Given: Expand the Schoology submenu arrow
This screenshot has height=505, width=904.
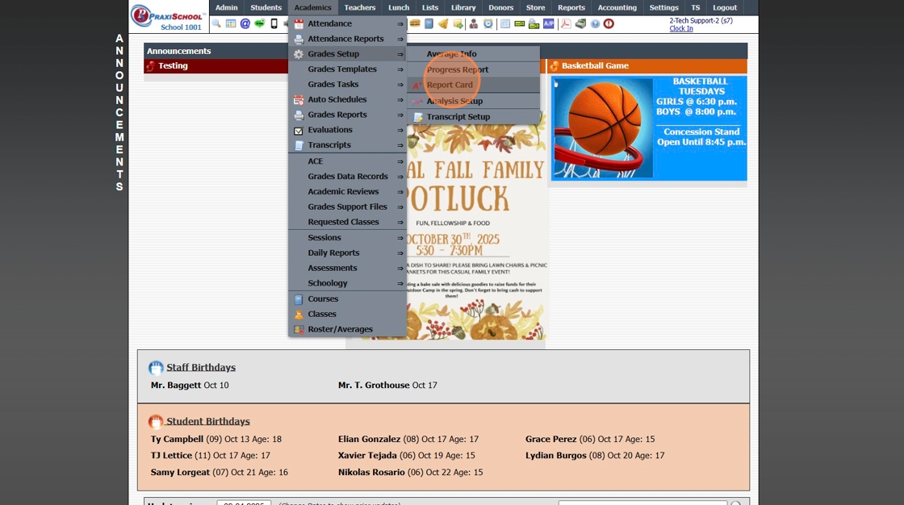Looking at the screenshot, I should click(x=400, y=284).
